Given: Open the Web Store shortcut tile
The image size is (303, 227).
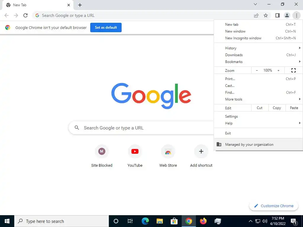Looking at the screenshot, I should tap(168, 156).
